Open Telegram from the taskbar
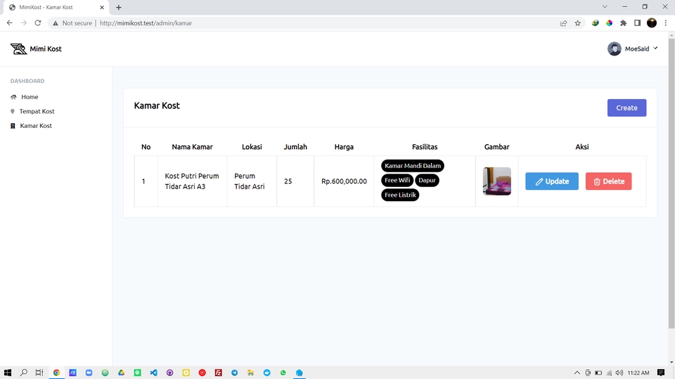This screenshot has width=675, height=379. 235,373
